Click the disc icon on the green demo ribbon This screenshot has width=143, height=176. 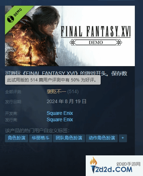(10, 19)
